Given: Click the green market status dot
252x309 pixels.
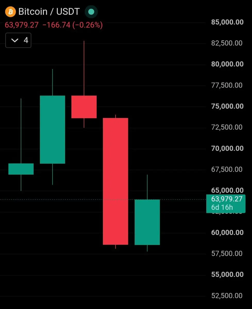Looking at the screenshot, I should click(x=91, y=12).
